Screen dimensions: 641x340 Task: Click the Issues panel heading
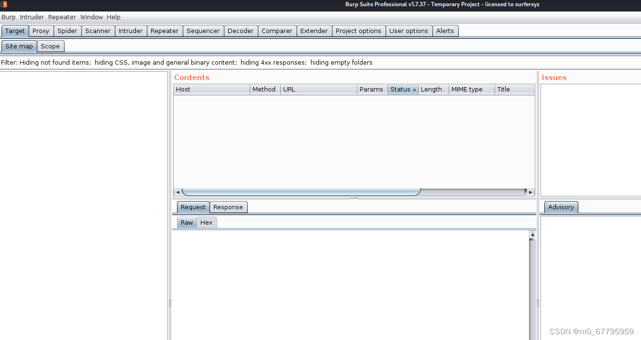coord(554,77)
